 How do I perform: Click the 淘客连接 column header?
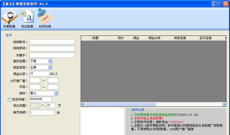click(185, 38)
